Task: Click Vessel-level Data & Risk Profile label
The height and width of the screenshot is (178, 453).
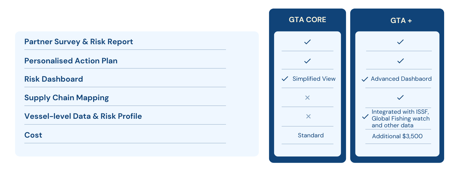Action: pos(83,116)
